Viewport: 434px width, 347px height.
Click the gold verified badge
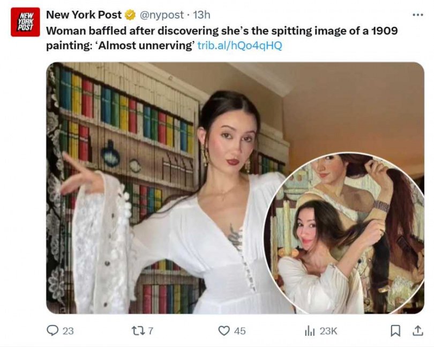(130, 15)
